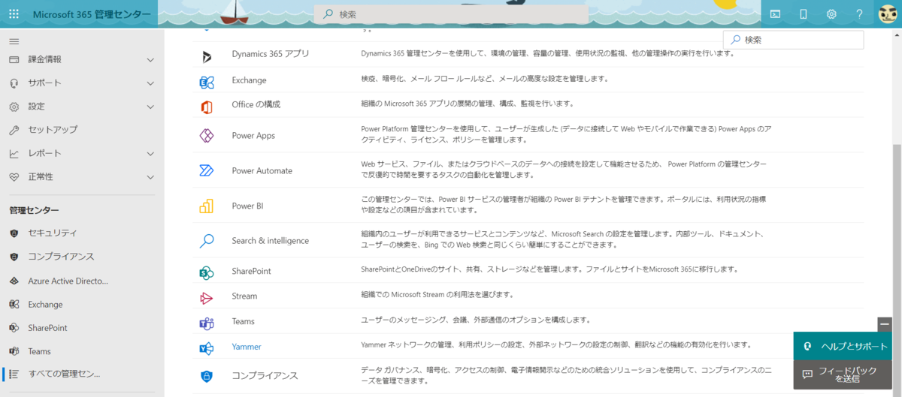Click the 管理センター section heading
This screenshot has width=902, height=397.
click(34, 211)
